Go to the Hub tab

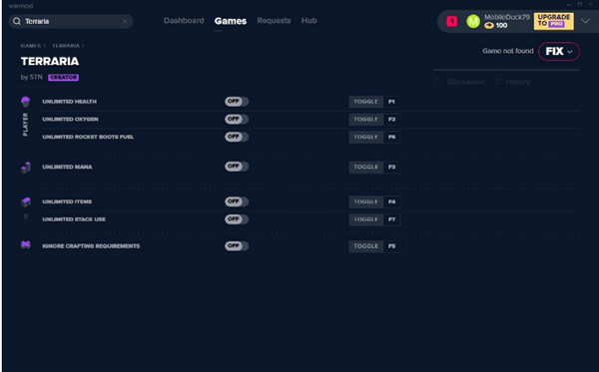pos(309,21)
